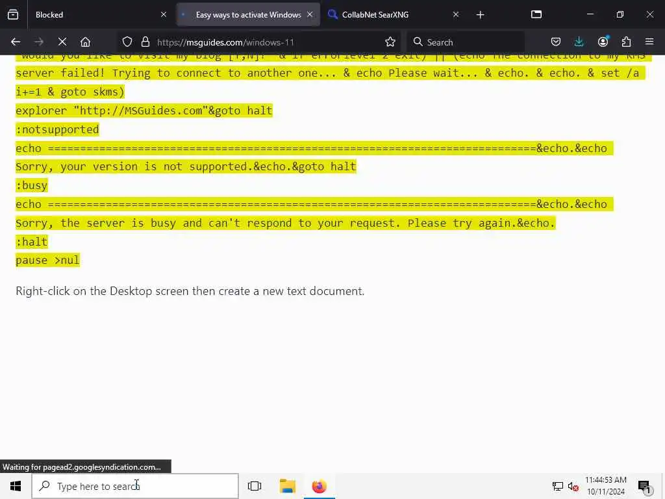Click the 'Type here to search' taskbar box
The height and width of the screenshot is (499, 665).
coord(135,486)
